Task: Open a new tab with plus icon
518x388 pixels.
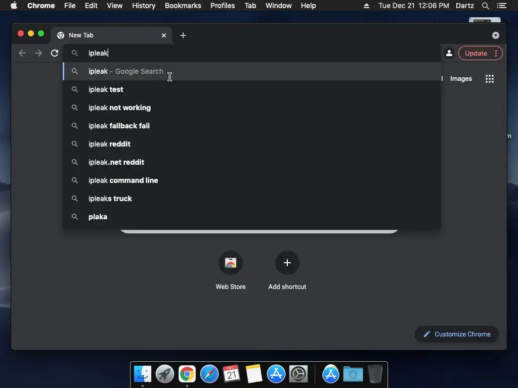Action: pyautogui.click(x=183, y=35)
